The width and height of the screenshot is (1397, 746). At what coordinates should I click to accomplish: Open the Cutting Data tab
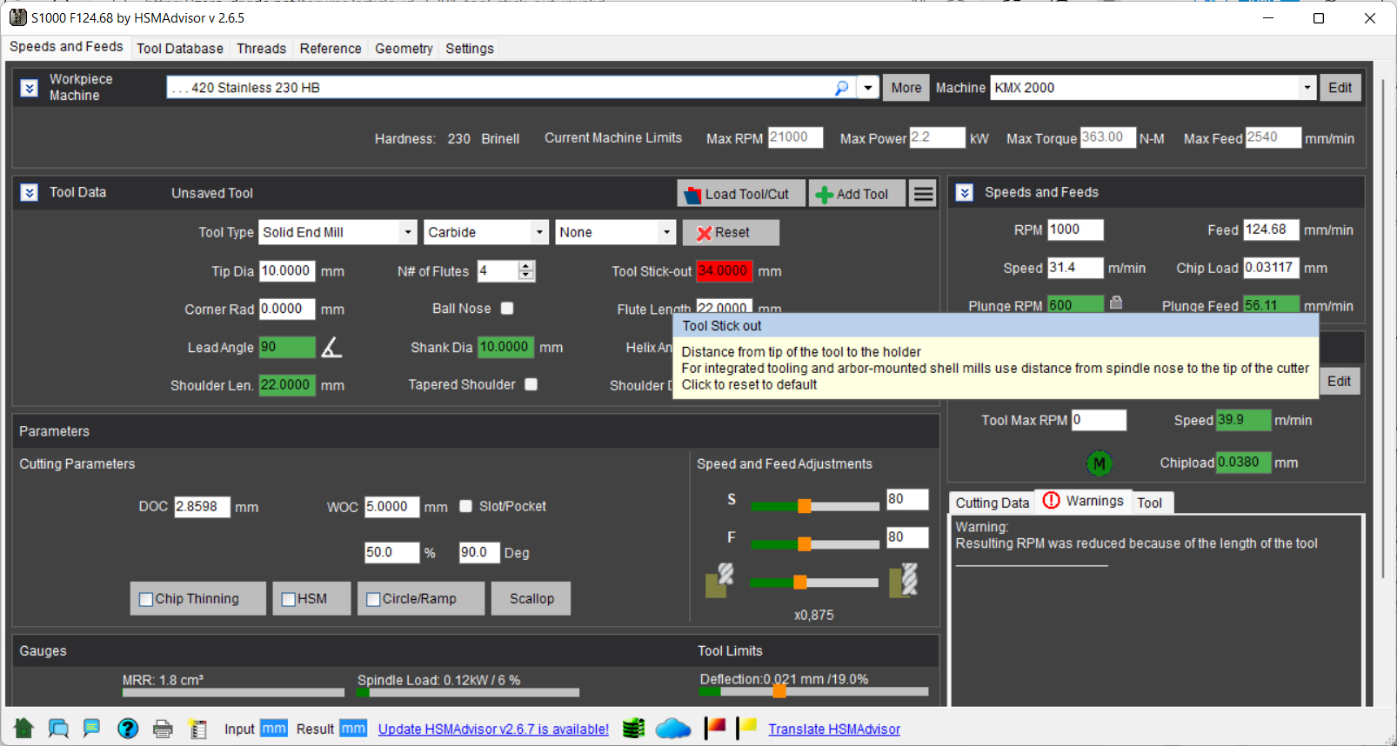pos(992,503)
